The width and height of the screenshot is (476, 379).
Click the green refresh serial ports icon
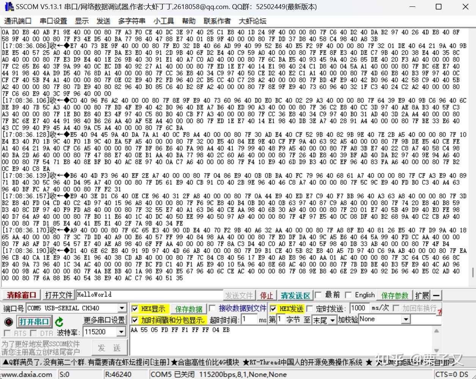coord(59,321)
